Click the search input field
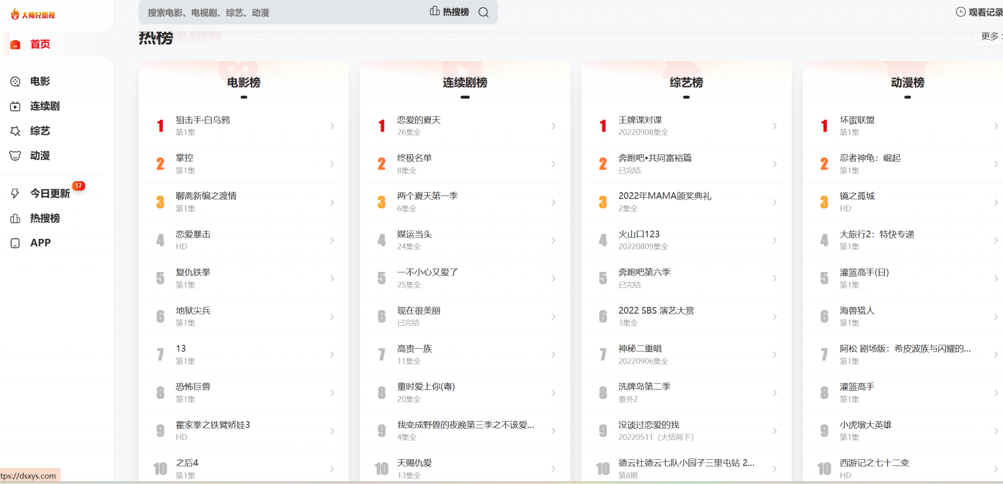The image size is (1003, 484). point(284,12)
